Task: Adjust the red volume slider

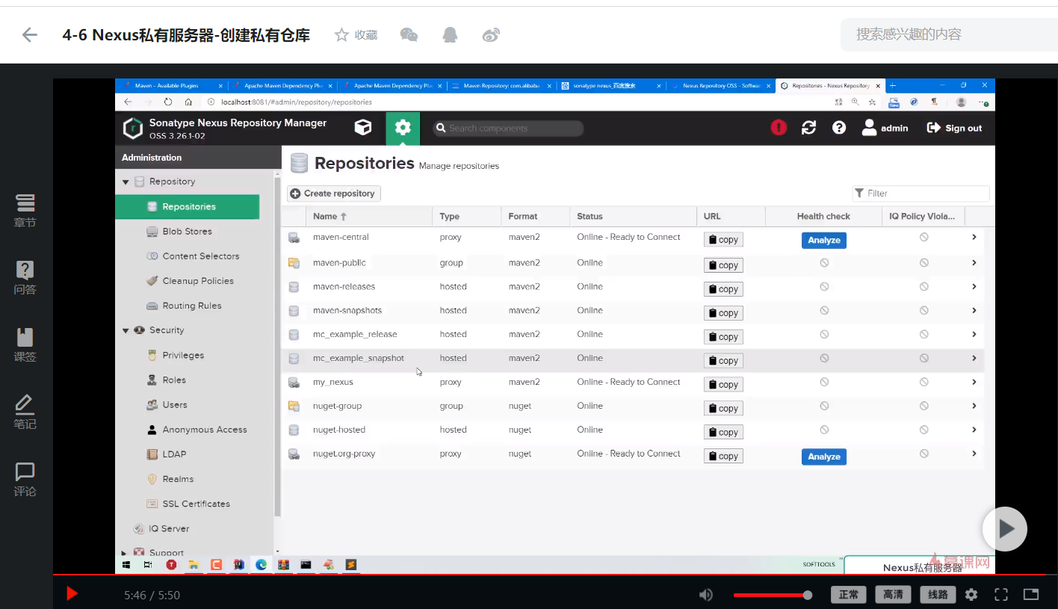Action: pyautogui.click(x=773, y=595)
